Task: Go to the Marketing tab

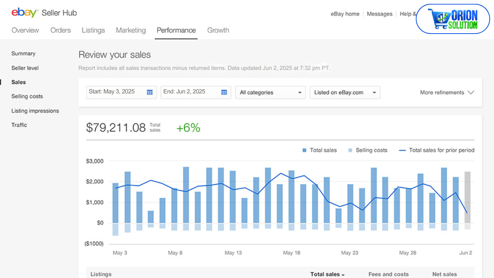Action: (x=131, y=30)
